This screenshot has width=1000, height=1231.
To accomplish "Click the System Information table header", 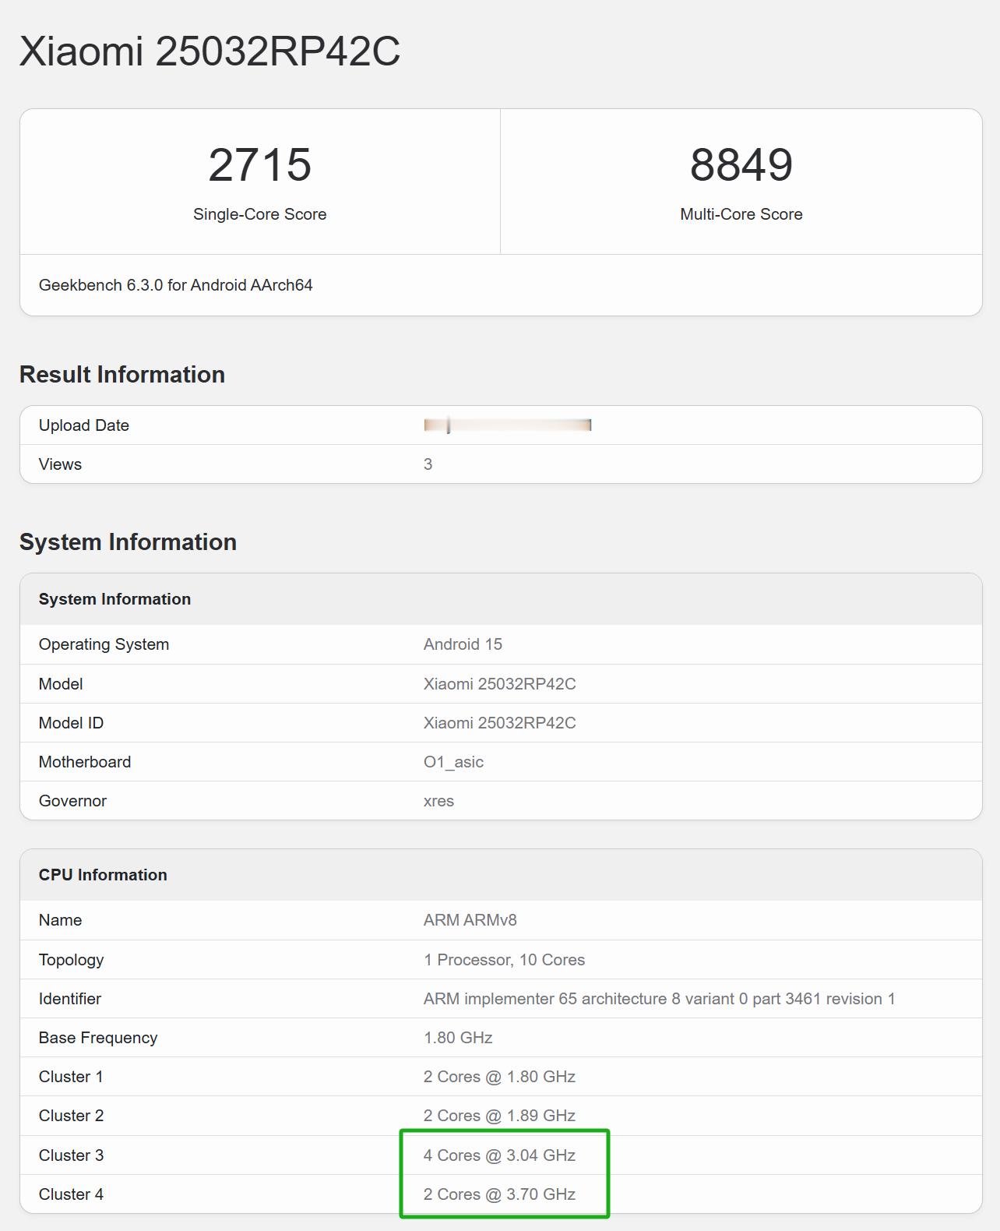I will pyautogui.click(x=114, y=599).
